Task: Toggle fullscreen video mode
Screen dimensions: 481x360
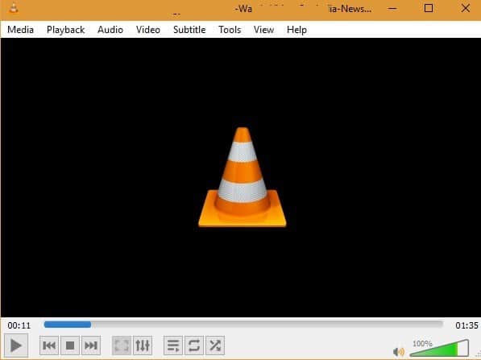Action: [x=122, y=346]
